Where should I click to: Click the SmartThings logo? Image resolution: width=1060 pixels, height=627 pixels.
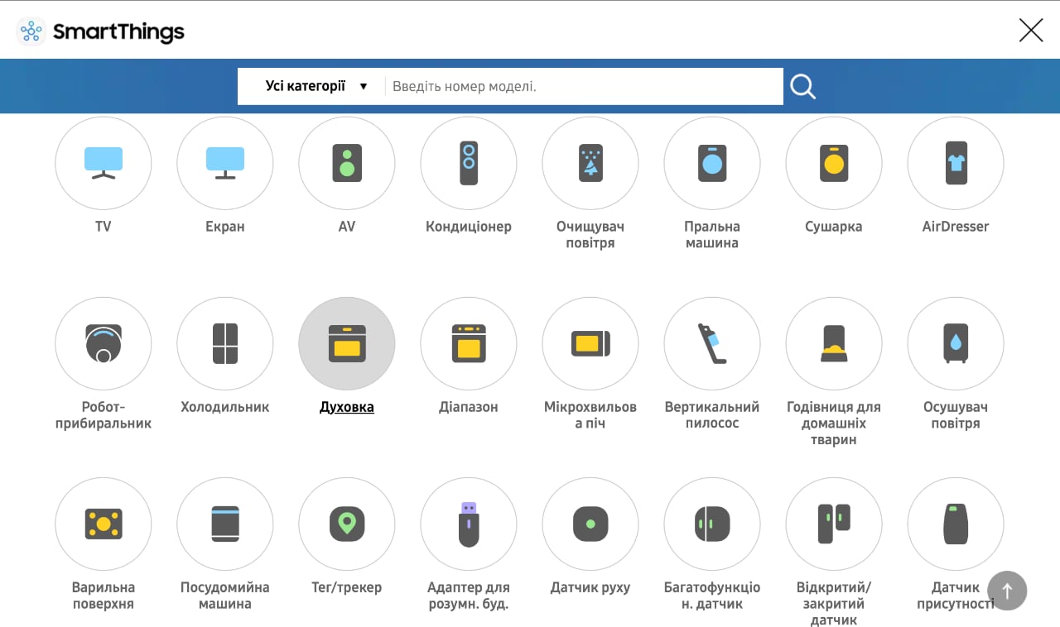pos(100,31)
